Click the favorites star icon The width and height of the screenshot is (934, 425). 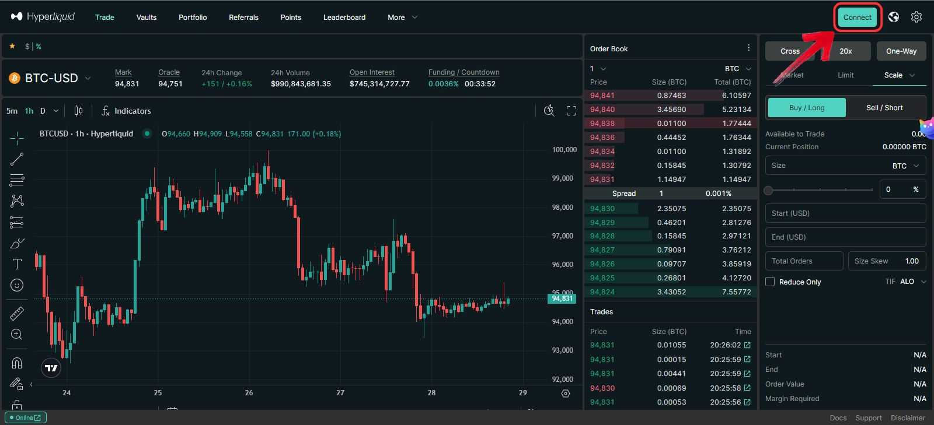pyautogui.click(x=12, y=46)
